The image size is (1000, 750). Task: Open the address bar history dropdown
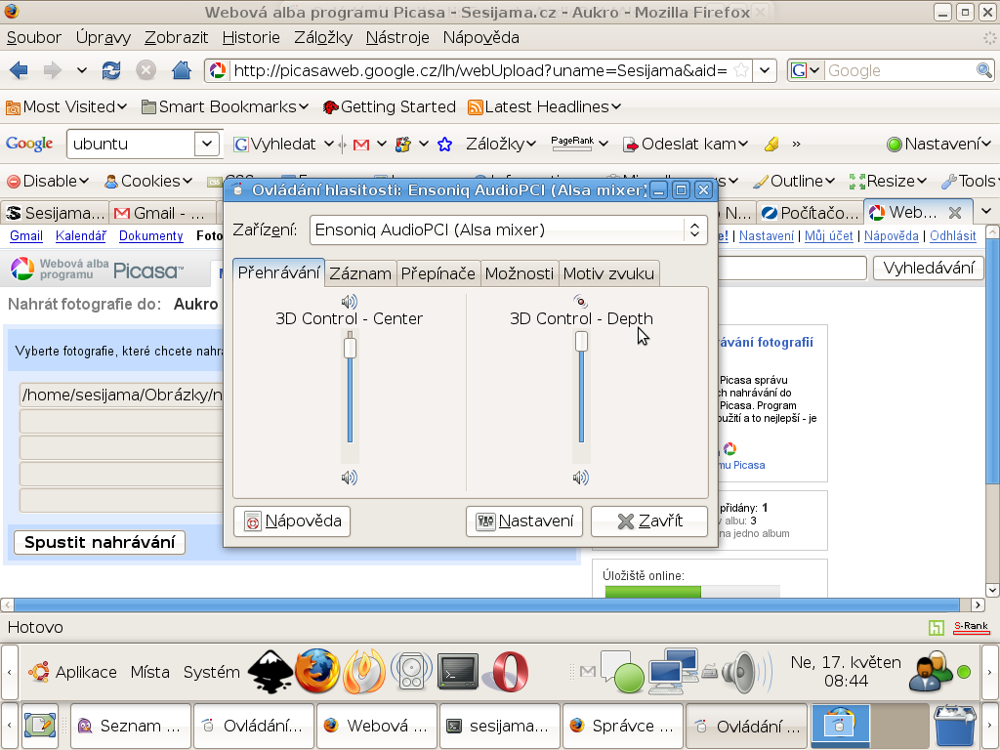(x=764, y=70)
